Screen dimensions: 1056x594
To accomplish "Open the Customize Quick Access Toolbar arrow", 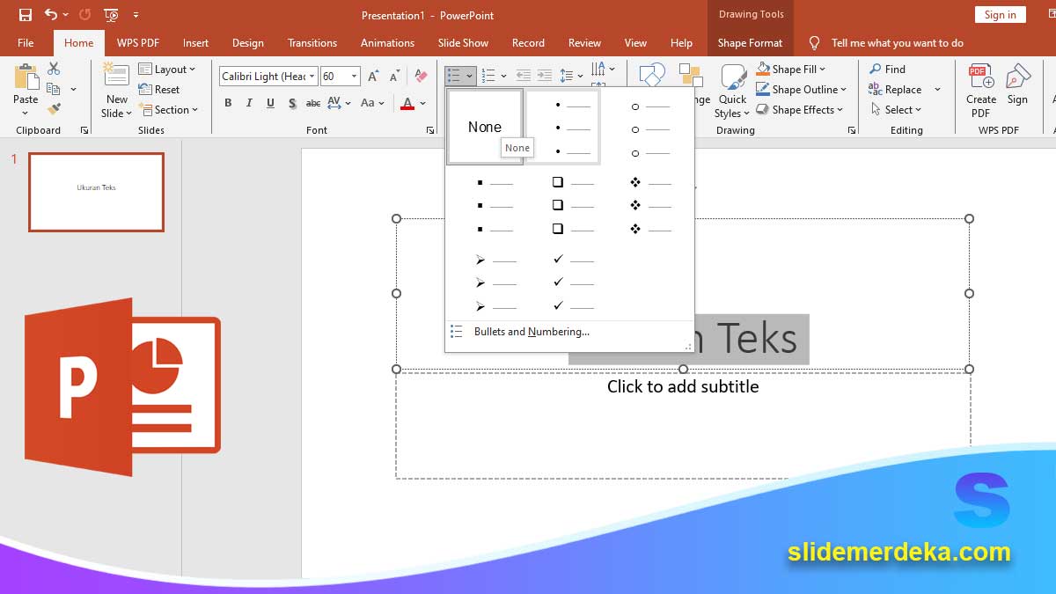I will [x=136, y=15].
